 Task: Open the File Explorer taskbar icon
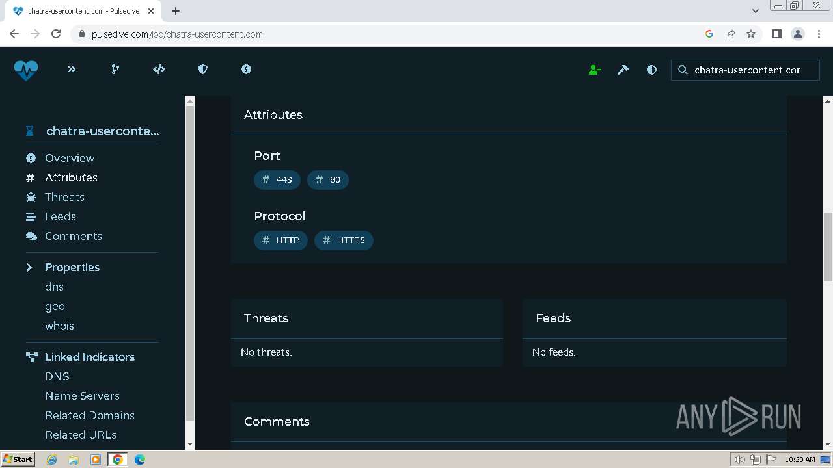pyautogui.click(x=74, y=460)
